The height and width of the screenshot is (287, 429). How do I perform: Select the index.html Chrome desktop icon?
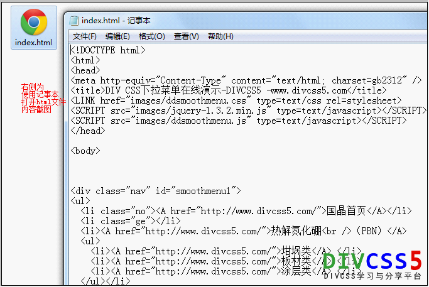tap(34, 28)
